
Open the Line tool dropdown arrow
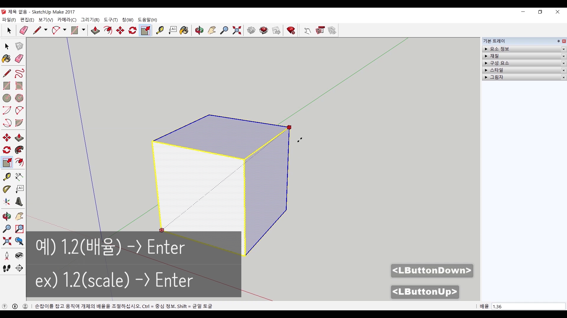(x=46, y=30)
